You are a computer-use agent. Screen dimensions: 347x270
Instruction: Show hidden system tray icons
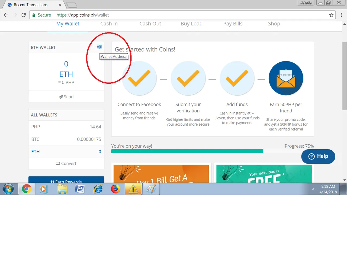click(x=313, y=189)
